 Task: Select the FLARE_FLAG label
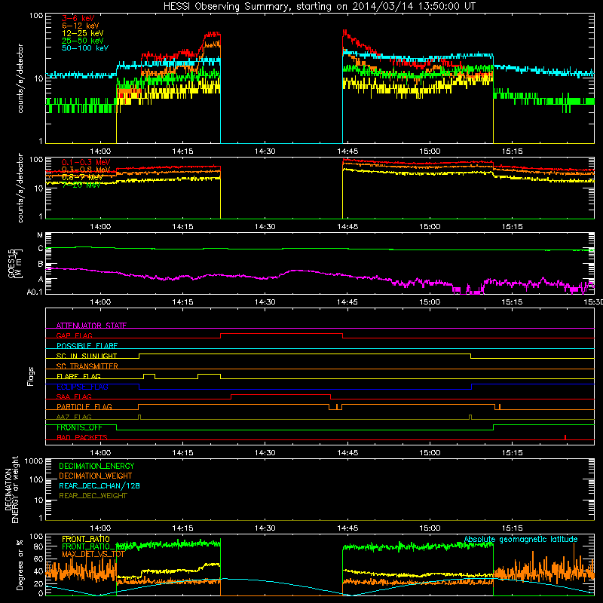78,376
